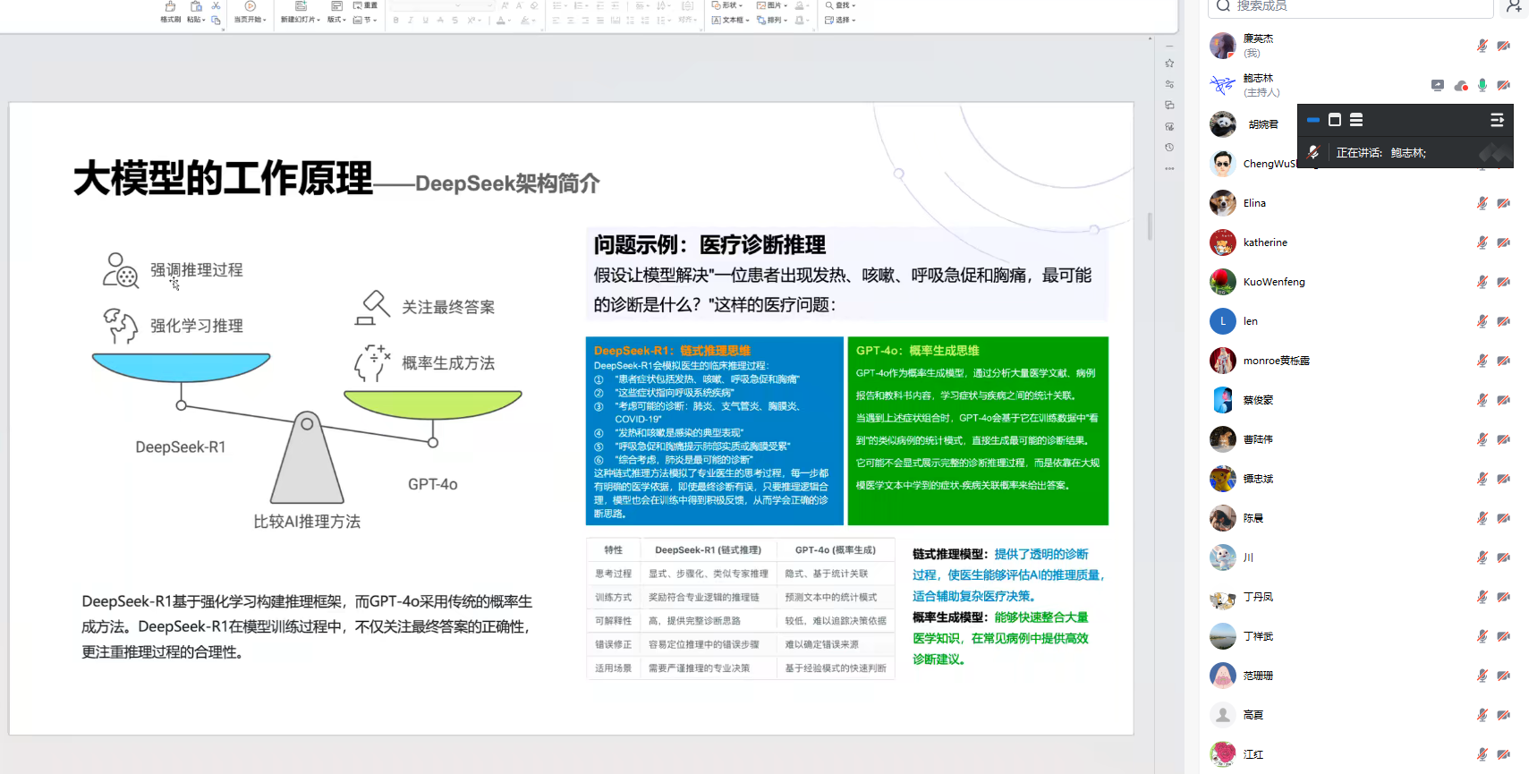
Task: Click the sliders settings icon in sidebar
Action: [x=1169, y=84]
